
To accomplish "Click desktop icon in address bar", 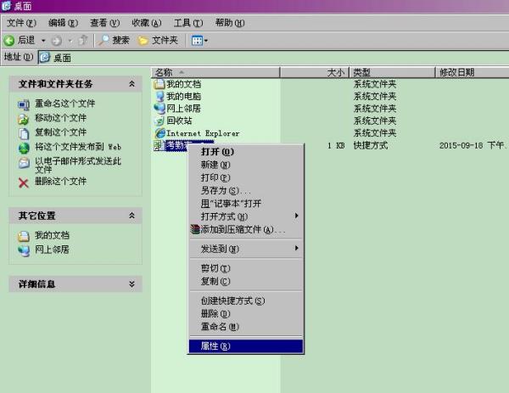I will coord(44,58).
